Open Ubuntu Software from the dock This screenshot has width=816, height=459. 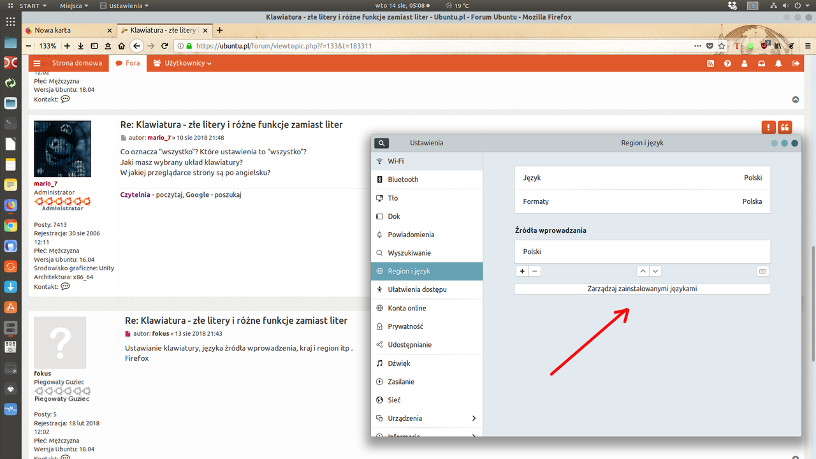click(10, 307)
